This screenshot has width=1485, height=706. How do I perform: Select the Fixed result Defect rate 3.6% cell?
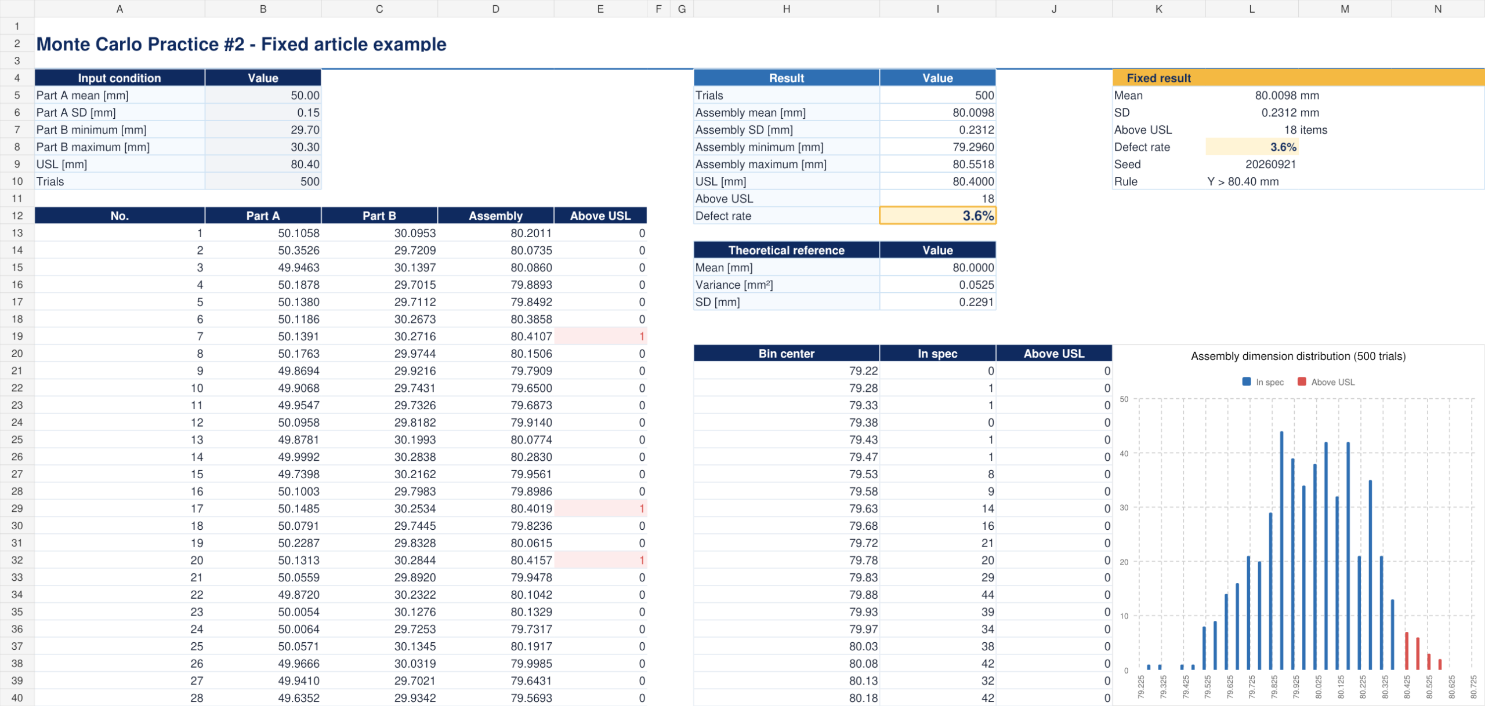pos(1252,147)
